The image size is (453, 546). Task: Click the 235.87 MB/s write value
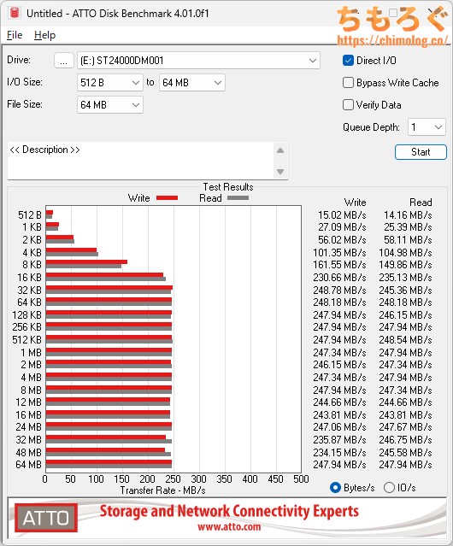pos(339,439)
